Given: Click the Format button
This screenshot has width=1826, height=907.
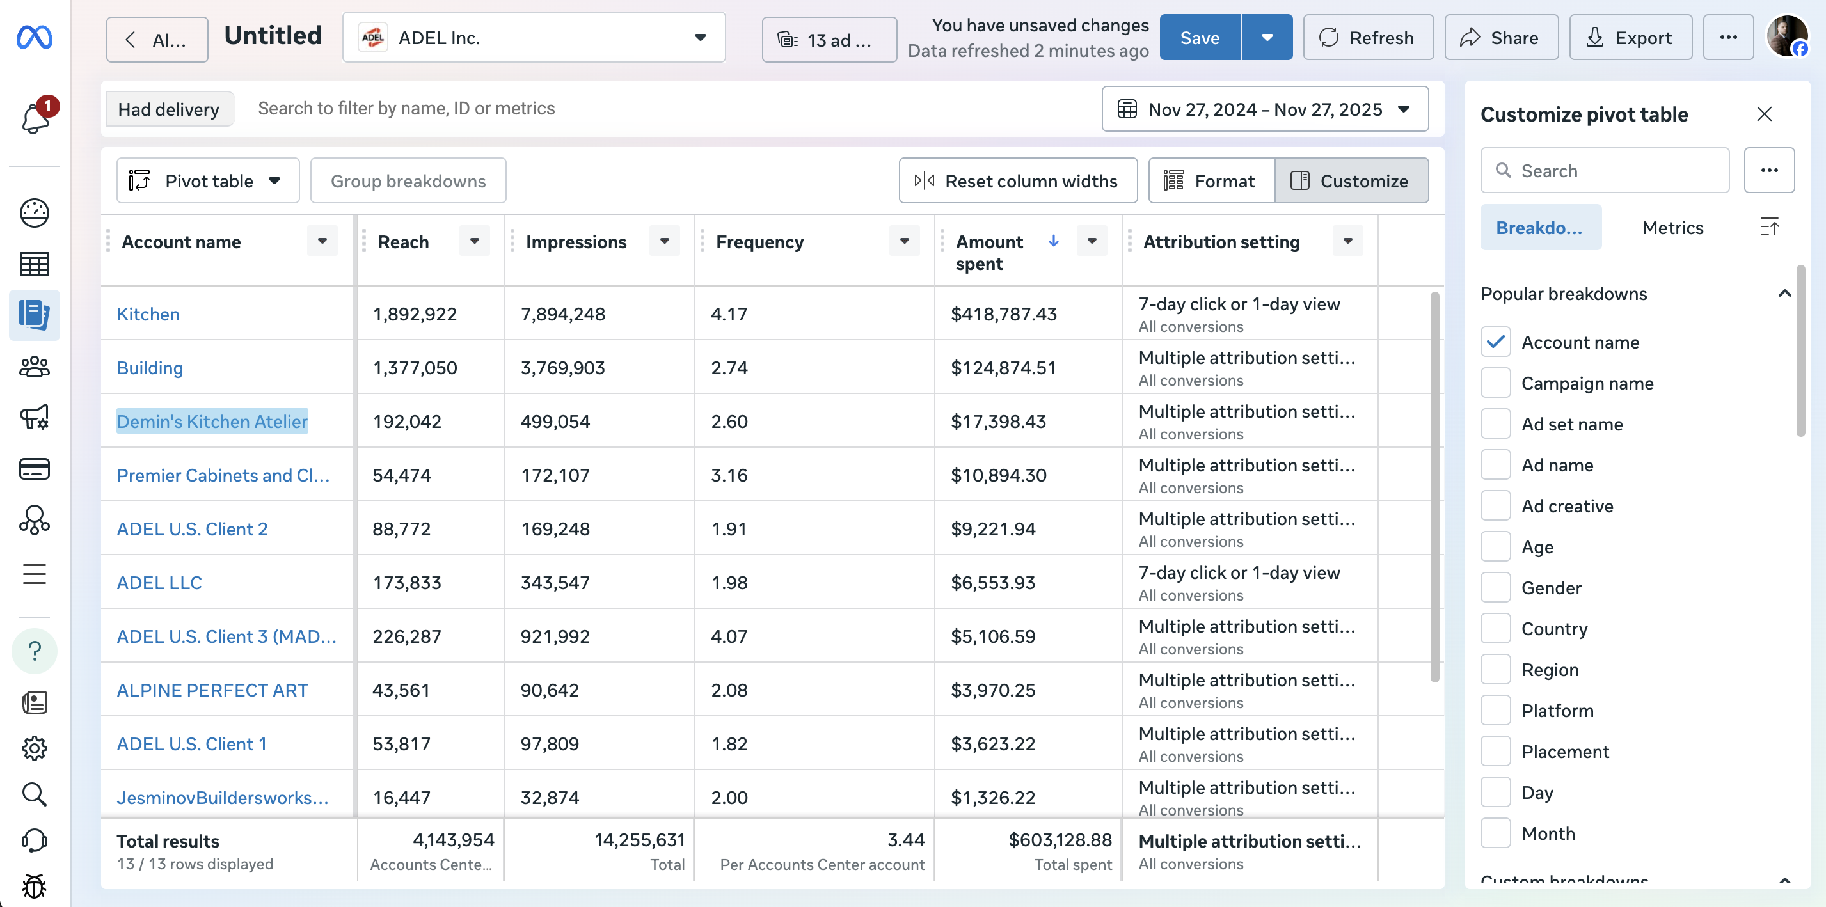Looking at the screenshot, I should tap(1211, 182).
